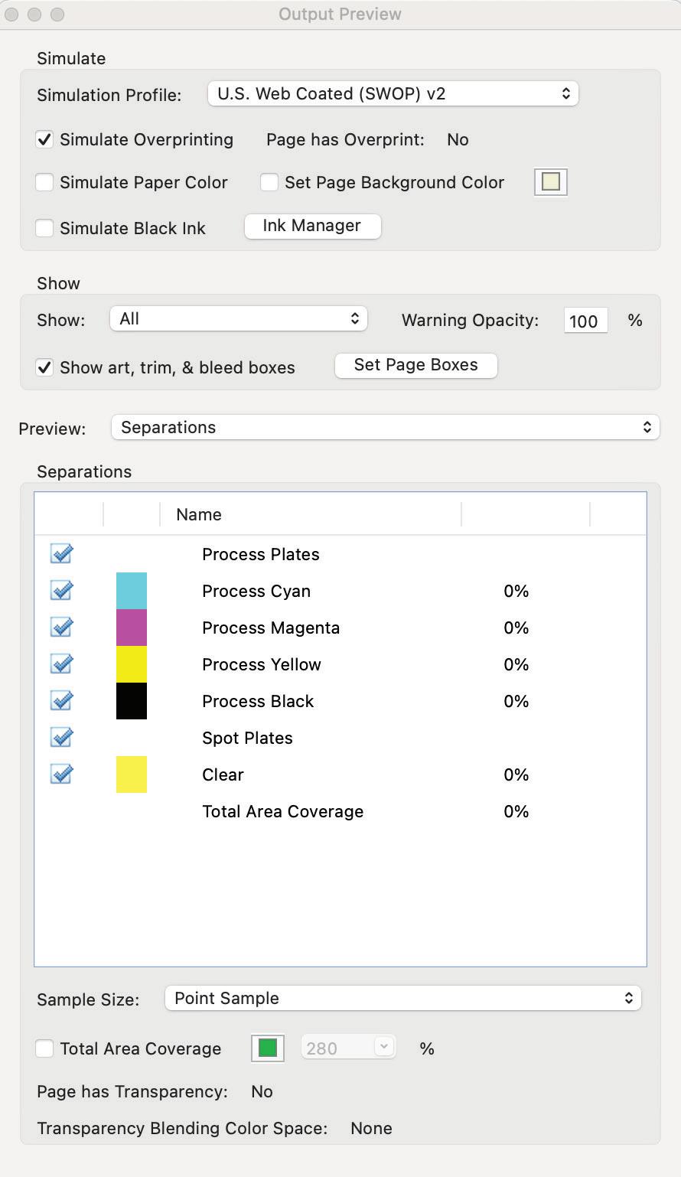The width and height of the screenshot is (681, 1177).
Task: Toggle all Spot Plates visibility icon
Action: pos(61,737)
